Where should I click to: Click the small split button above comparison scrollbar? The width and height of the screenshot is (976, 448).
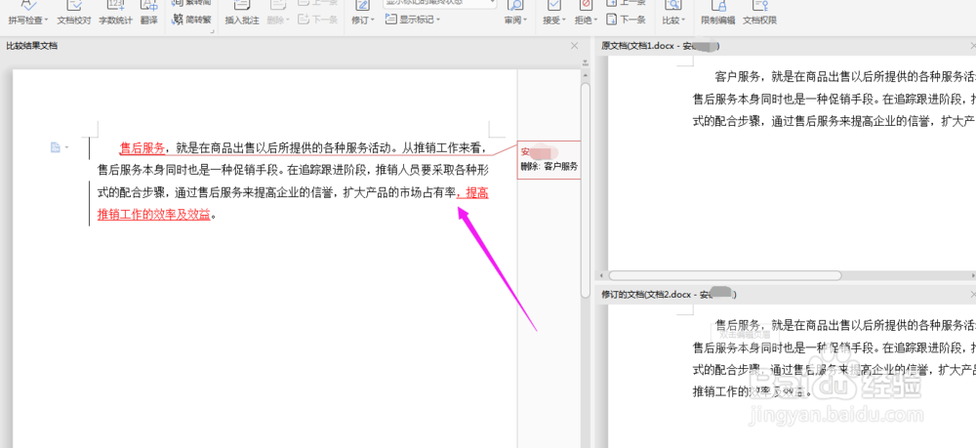click(x=585, y=62)
